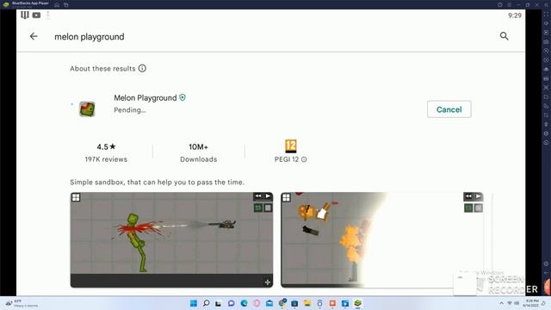Tap the YouTube notification icon in status bar
551x310 pixels.
(x=36, y=15)
